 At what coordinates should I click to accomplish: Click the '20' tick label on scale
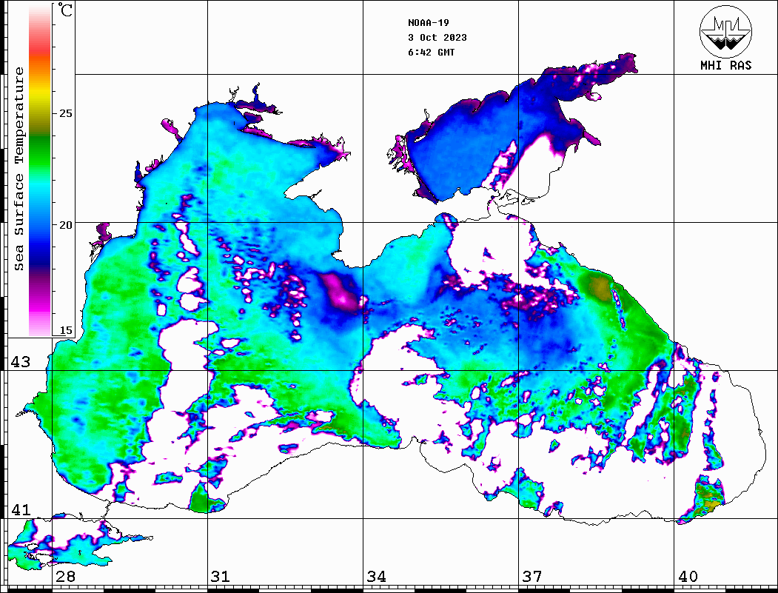click(65, 225)
